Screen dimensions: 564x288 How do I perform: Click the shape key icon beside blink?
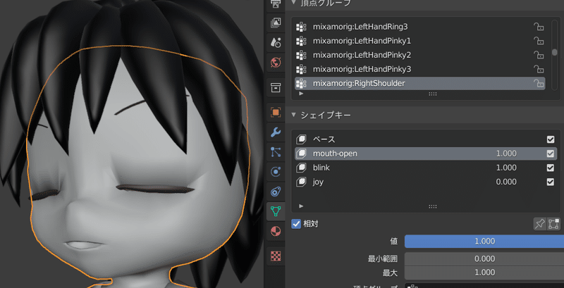(301, 168)
